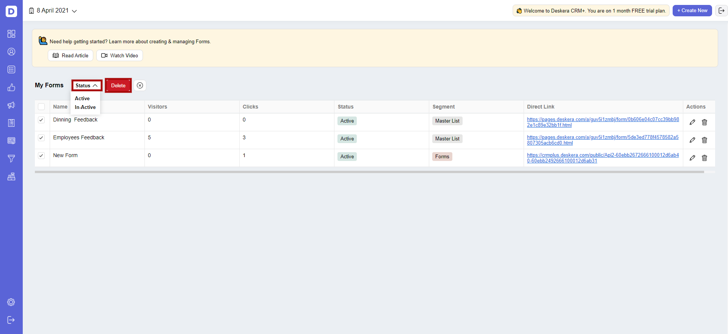This screenshot has width=728, height=334.
Task: Open the last module icon in sidebar
Action: tap(11, 176)
